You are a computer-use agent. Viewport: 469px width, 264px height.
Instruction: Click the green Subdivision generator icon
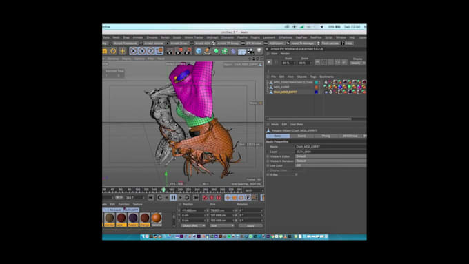(x=216, y=52)
